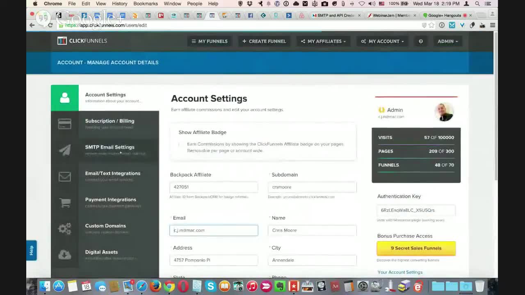Open the Window menu
The image size is (525, 295).
click(x=172, y=4)
